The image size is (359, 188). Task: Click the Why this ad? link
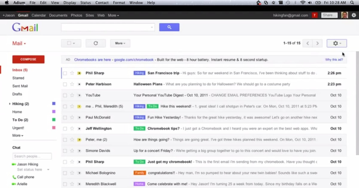pos(334,60)
